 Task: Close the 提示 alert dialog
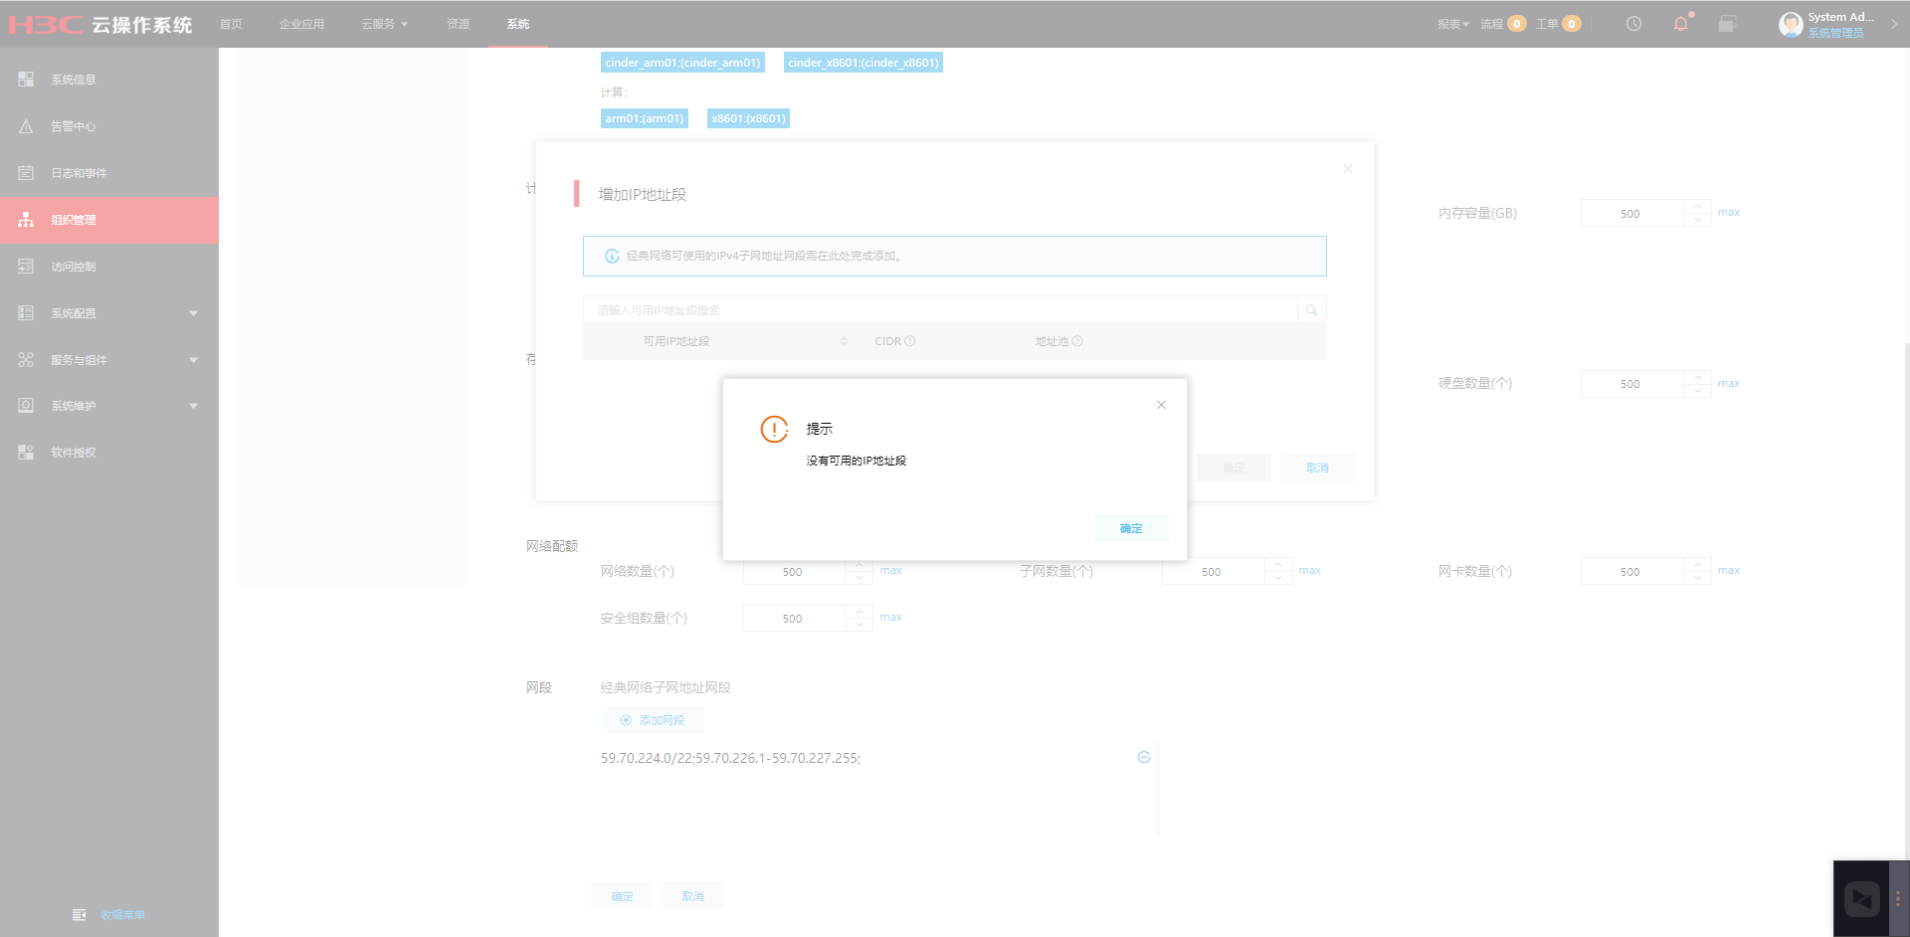(1161, 405)
